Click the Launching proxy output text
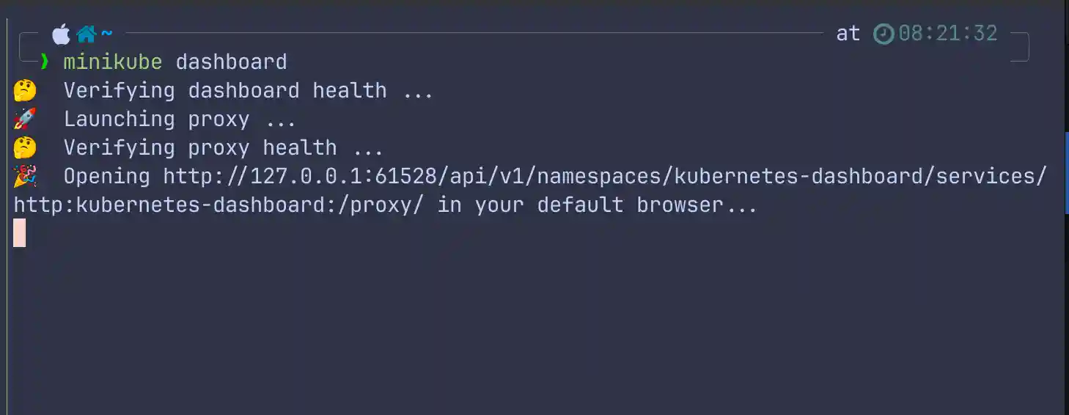Screen dimensions: 1069x415 (180, 119)
